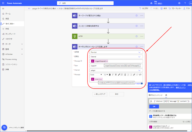
Task: Collapse the left navigation hamburger menu
Action: 3,9
